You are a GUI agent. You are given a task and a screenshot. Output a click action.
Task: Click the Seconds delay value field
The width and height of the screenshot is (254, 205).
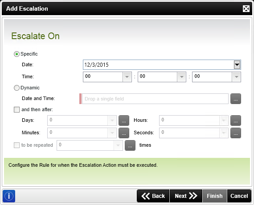[x=189, y=133]
